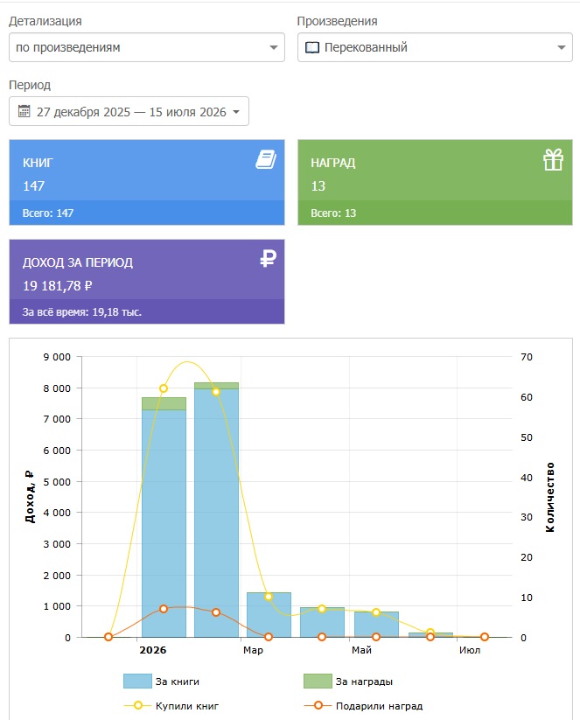Click the Всего: 13 awards footer
This screenshot has height=720, width=580.
tap(333, 213)
